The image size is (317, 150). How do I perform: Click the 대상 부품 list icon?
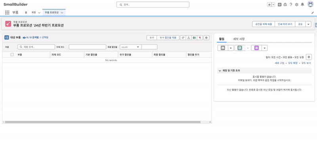(7, 37)
